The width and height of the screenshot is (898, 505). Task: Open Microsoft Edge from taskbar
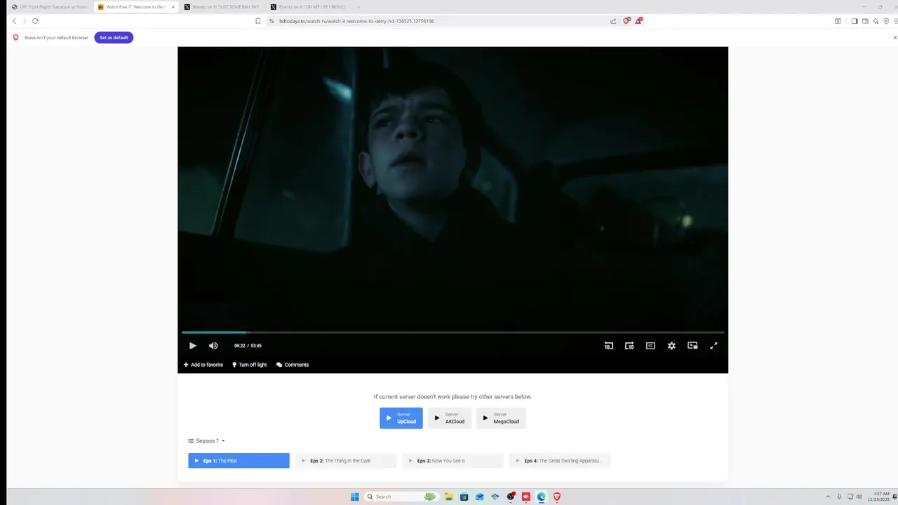542,497
